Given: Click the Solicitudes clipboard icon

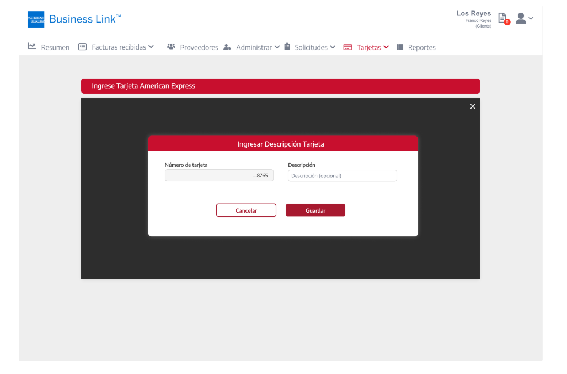Looking at the screenshot, I should click(x=287, y=47).
